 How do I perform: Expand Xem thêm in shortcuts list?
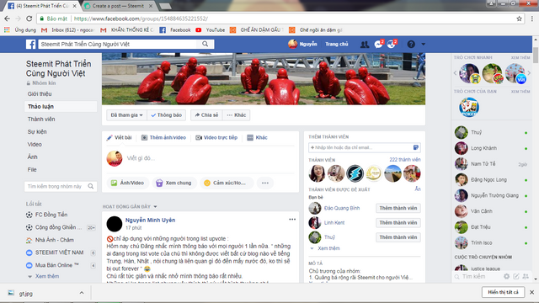coord(47,276)
